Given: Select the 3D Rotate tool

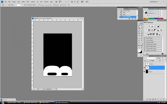Looking at the screenshot, I should point(139,45).
